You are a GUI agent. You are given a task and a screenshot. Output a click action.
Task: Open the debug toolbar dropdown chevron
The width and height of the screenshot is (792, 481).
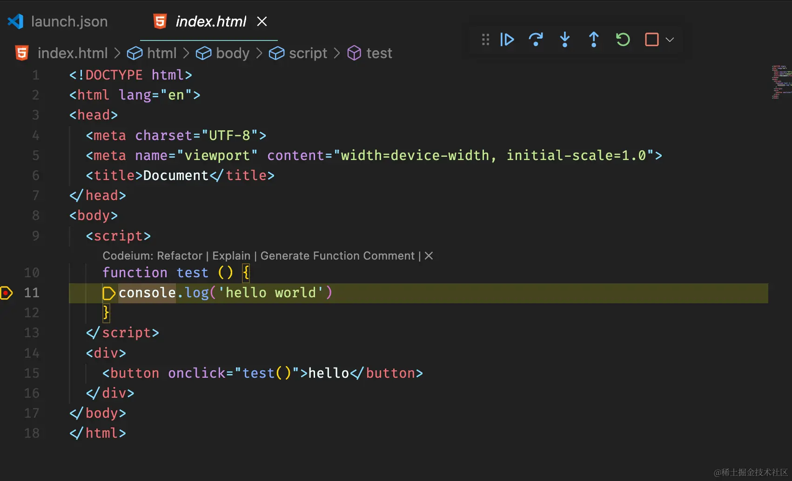[x=670, y=40]
